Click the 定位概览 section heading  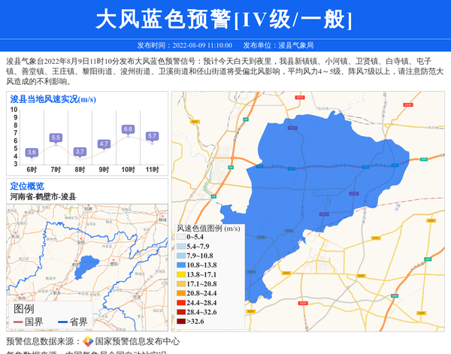27,186
